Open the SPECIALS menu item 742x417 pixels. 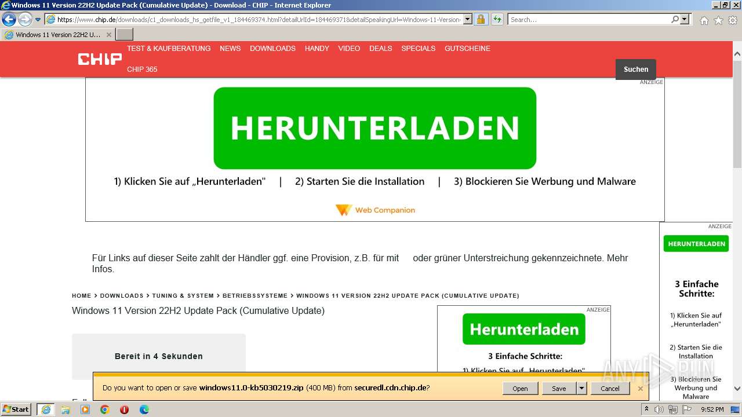click(x=418, y=49)
